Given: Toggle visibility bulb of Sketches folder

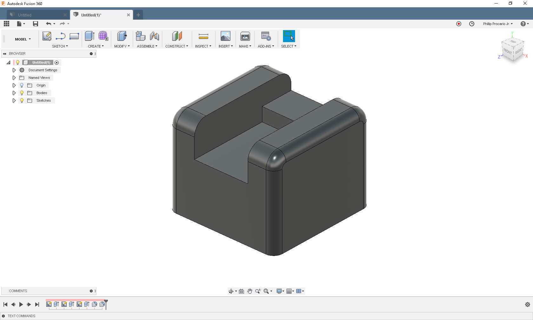Looking at the screenshot, I should pyautogui.click(x=22, y=100).
